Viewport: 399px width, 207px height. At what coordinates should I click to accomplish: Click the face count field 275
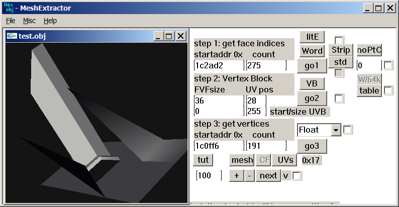point(266,65)
